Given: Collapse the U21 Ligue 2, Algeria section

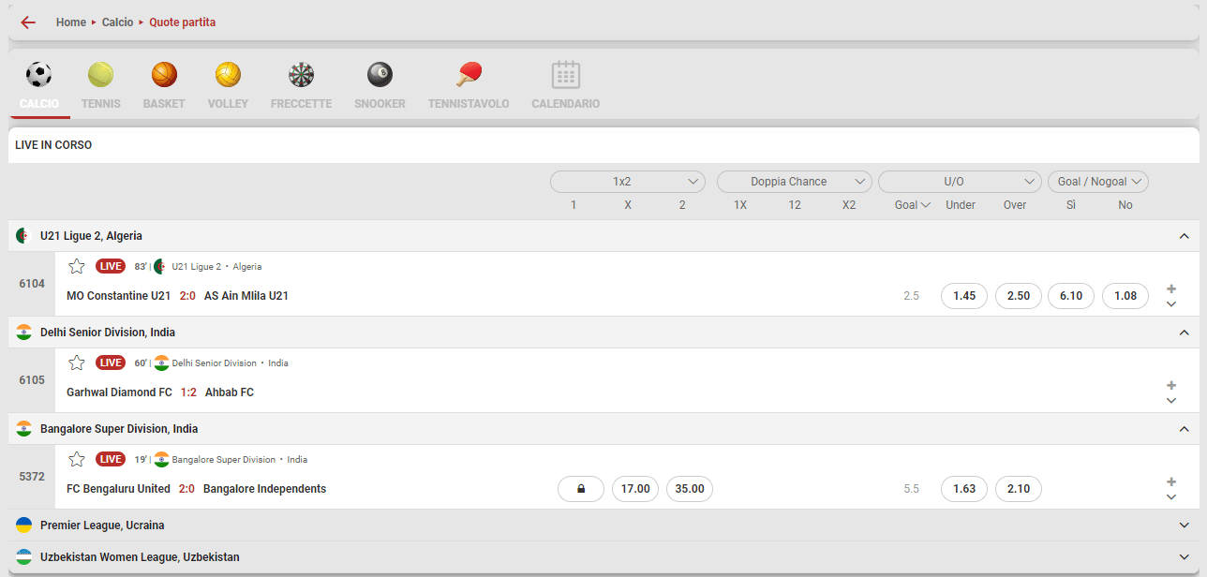Looking at the screenshot, I should pyautogui.click(x=1184, y=236).
